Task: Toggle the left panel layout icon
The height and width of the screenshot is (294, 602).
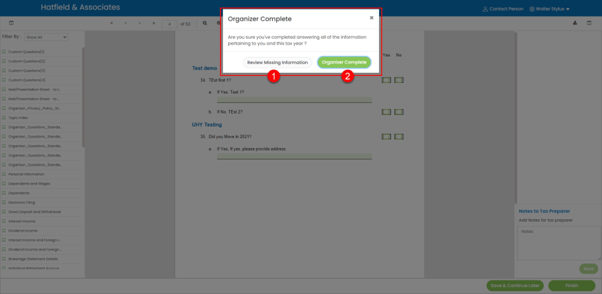Action: 11,23
